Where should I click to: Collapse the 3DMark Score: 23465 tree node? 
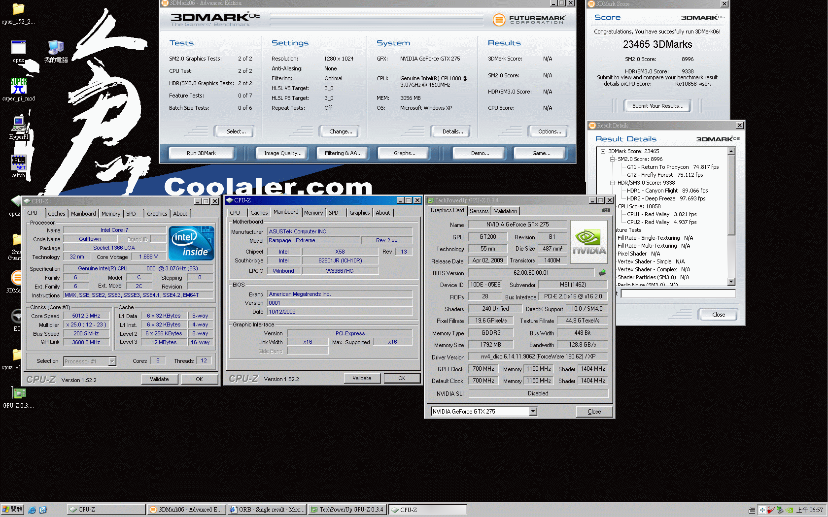[x=603, y=152]
